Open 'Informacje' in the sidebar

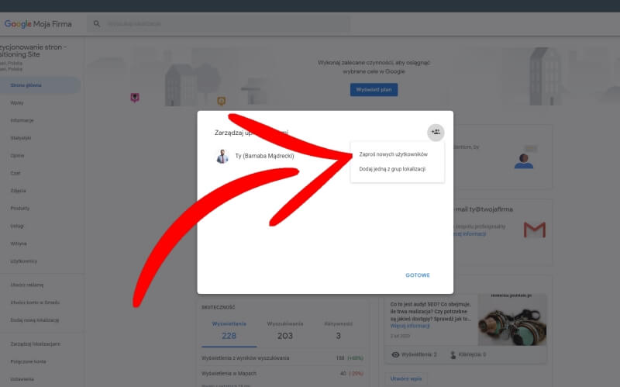tap(22, 120)
